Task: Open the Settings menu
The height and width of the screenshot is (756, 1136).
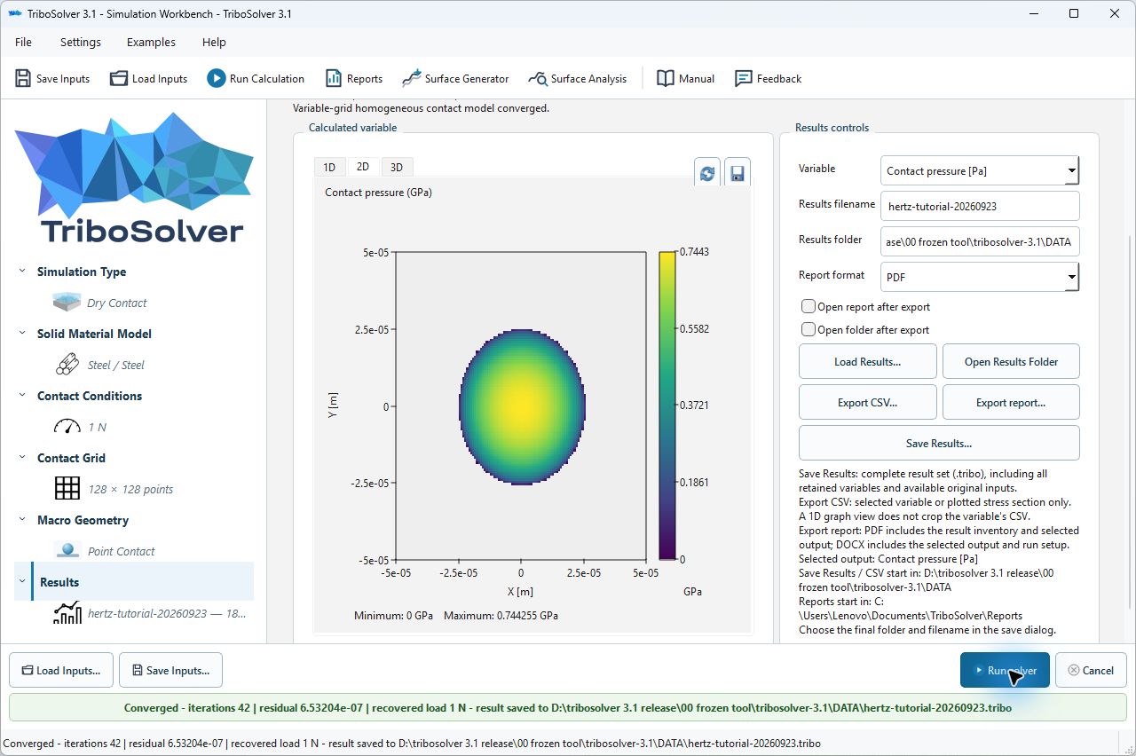Action: tap(81, 42)
